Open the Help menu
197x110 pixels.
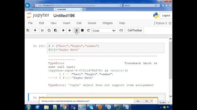[122, 23]
